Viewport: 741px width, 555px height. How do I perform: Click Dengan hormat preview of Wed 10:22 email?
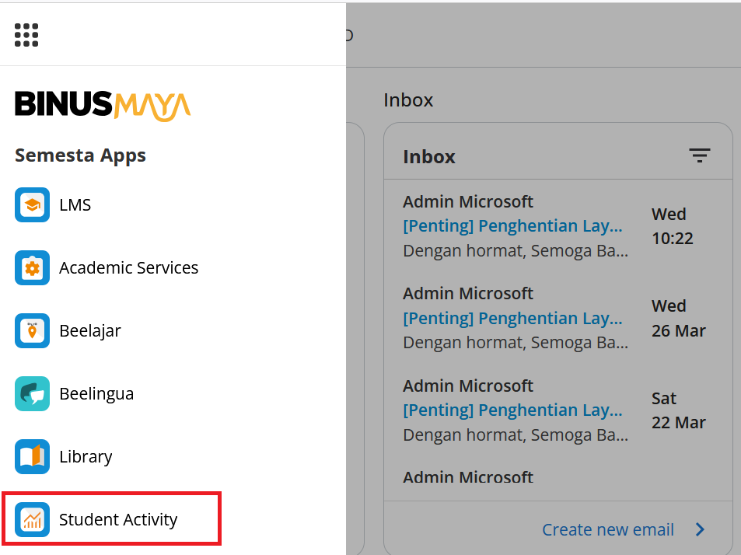pos(516,251)
